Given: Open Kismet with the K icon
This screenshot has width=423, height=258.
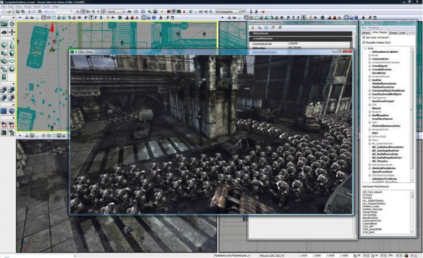Looking at the screenshot, I should pyautogui.click(x=150, y=12).
